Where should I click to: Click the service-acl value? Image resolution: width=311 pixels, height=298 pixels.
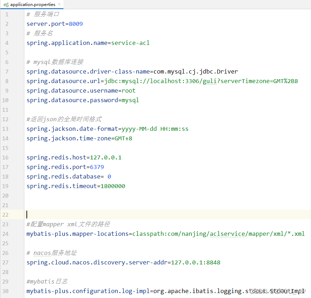click(130, 43)
